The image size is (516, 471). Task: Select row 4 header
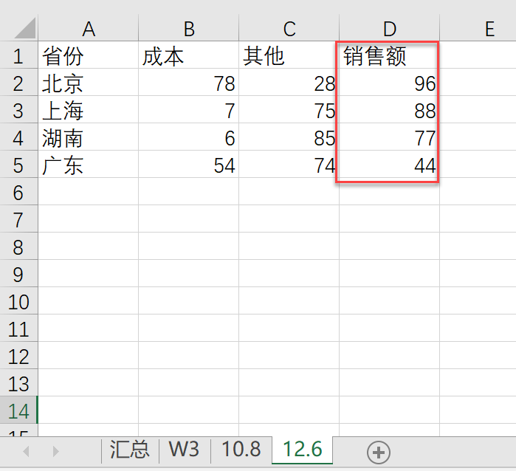click(18, 137)
